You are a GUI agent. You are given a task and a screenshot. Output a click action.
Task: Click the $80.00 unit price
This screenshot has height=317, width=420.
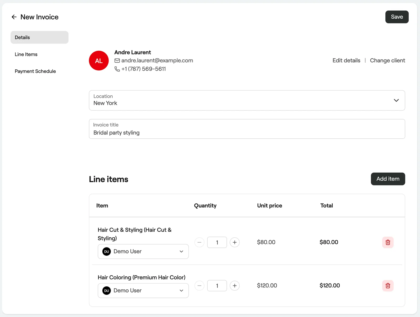click(x=266, y=242)
